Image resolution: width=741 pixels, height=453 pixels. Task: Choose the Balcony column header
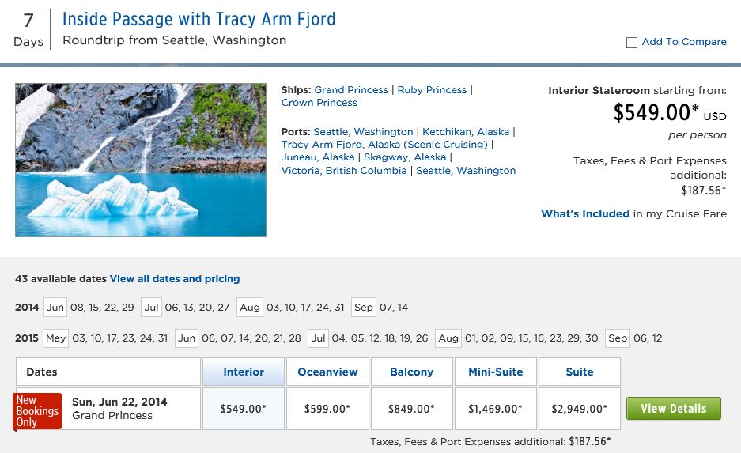pyautogui.click(x=411, y=372)
